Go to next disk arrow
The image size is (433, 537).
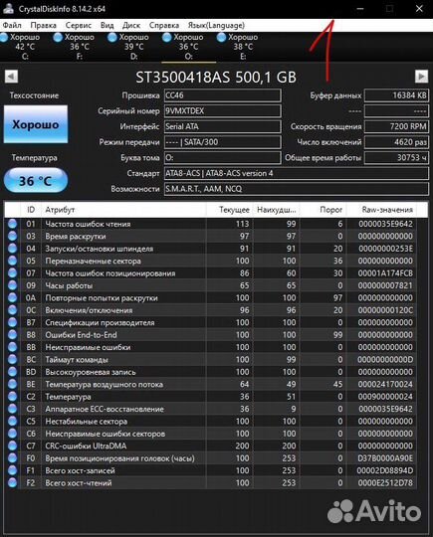point(421,76)
